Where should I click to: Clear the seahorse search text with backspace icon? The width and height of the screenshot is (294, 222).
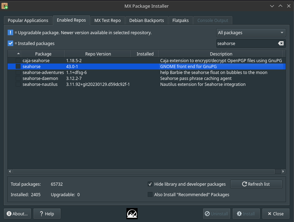tap(281, 43)
